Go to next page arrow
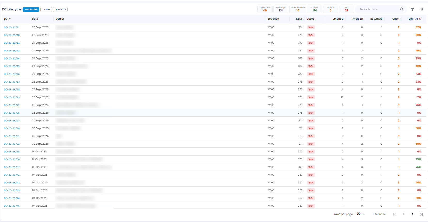 (x=413, y=214)
